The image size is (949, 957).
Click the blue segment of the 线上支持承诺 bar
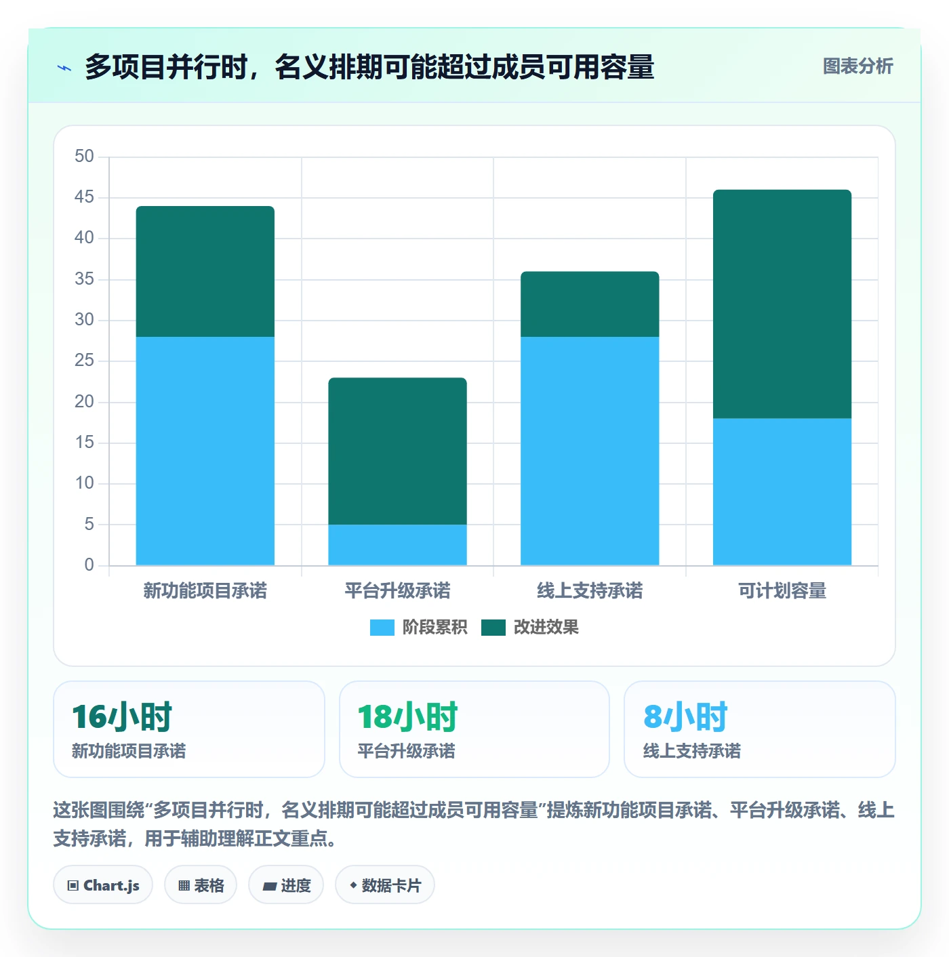point(590,451)
